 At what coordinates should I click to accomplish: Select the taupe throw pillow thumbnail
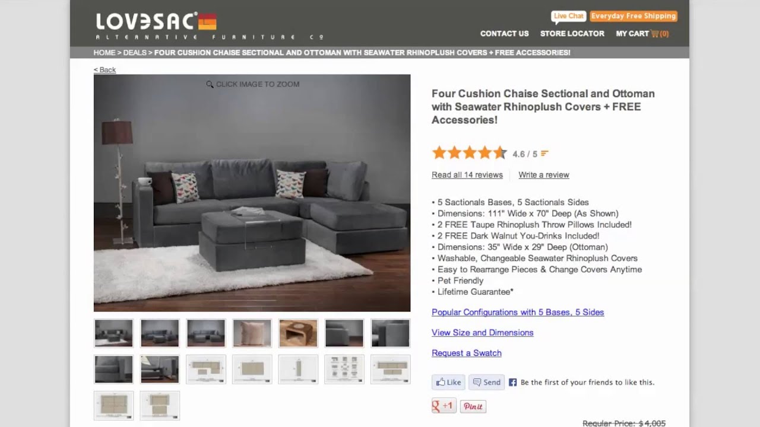252,333
